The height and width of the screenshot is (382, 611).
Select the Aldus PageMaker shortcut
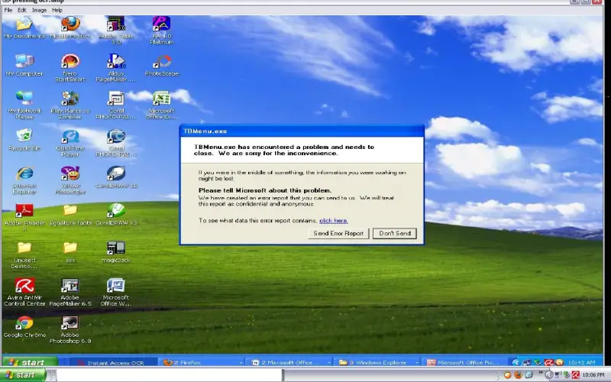click(116, 68)
